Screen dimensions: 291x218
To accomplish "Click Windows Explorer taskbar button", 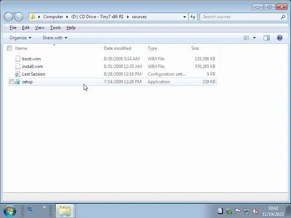I will (65, 211).
